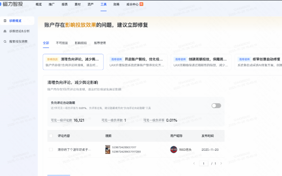
Task: Select the 开启账户智投 suggestion card
Action: click(137, 62)
